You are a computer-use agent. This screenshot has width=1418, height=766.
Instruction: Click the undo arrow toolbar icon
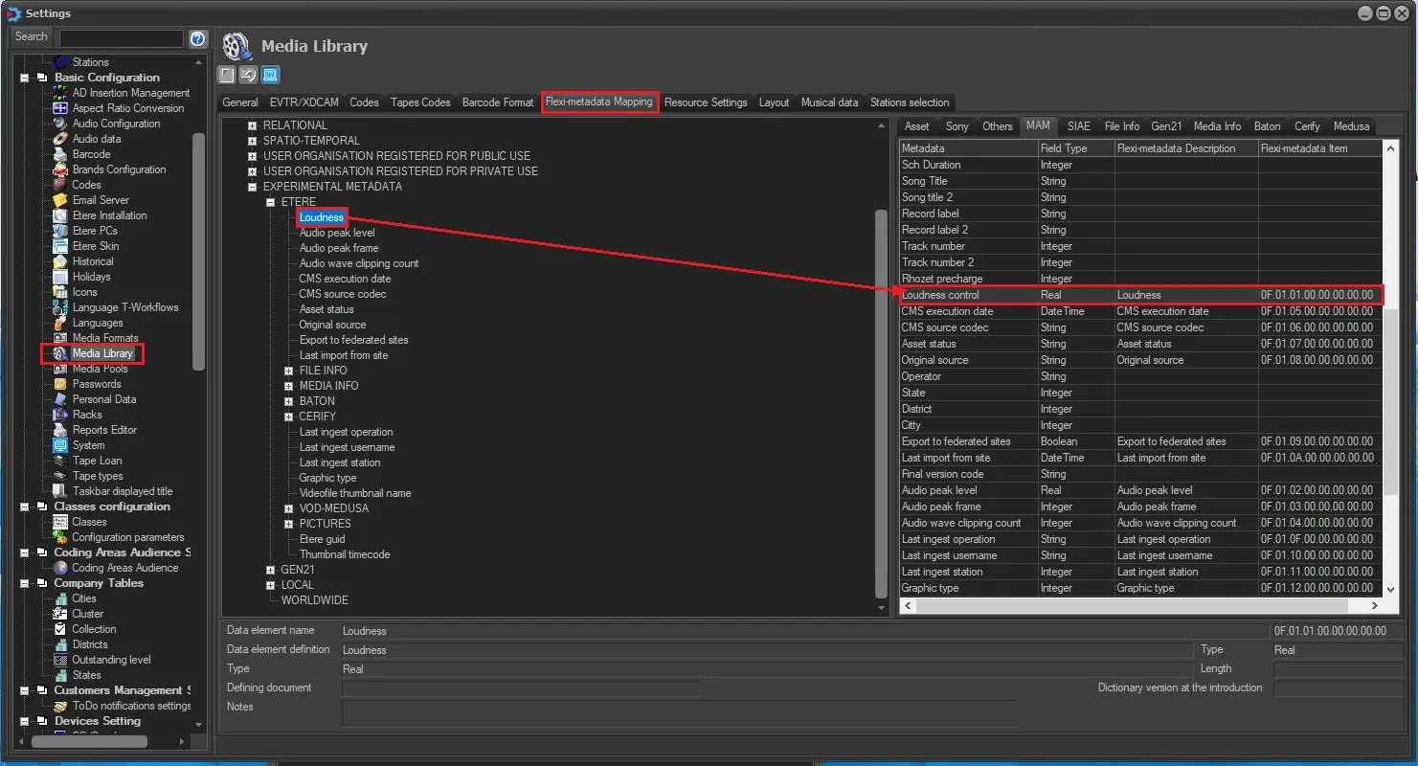248,75
